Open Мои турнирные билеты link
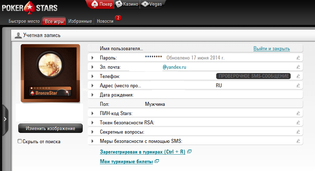This screenshot has height=171, width=315. [x=126, y=162]
